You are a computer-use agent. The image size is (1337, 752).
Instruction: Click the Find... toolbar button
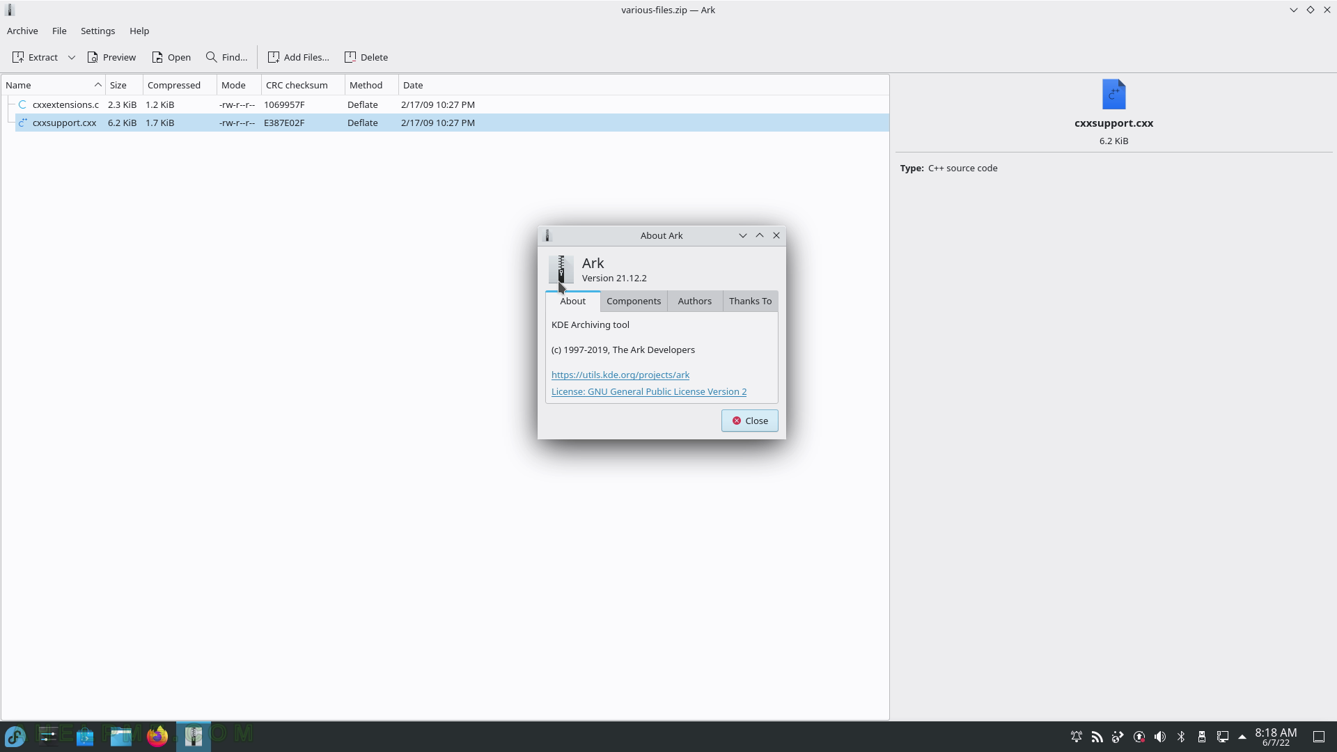click(227, 57)
